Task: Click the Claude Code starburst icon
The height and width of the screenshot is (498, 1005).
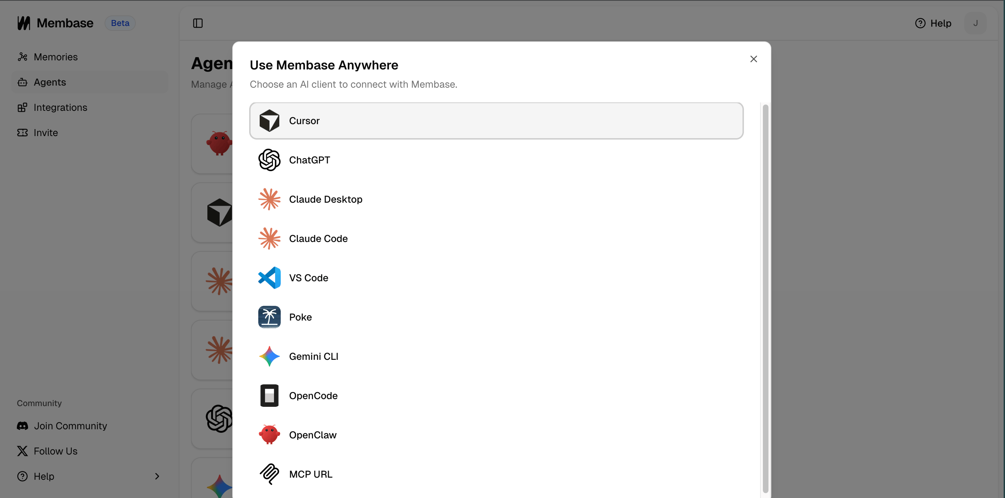Action: (269, 239)
